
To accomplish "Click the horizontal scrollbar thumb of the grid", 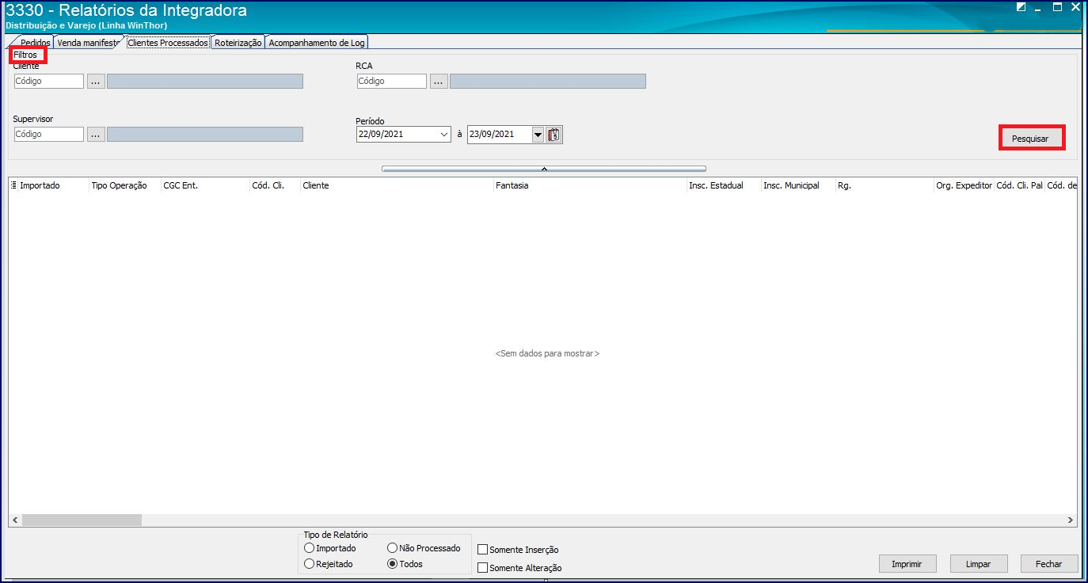I will 82,520.
